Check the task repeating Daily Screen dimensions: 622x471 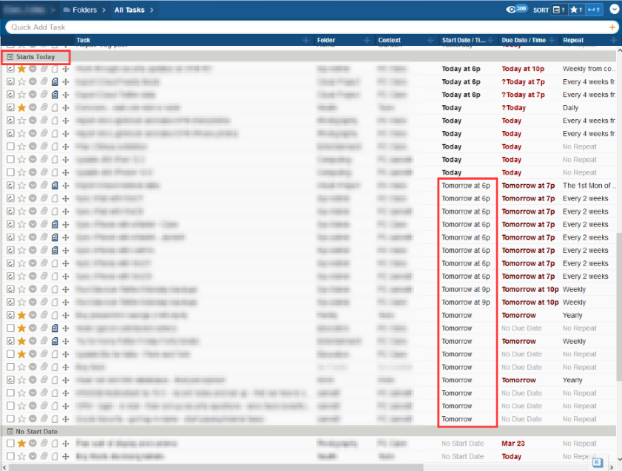(10, 108)
